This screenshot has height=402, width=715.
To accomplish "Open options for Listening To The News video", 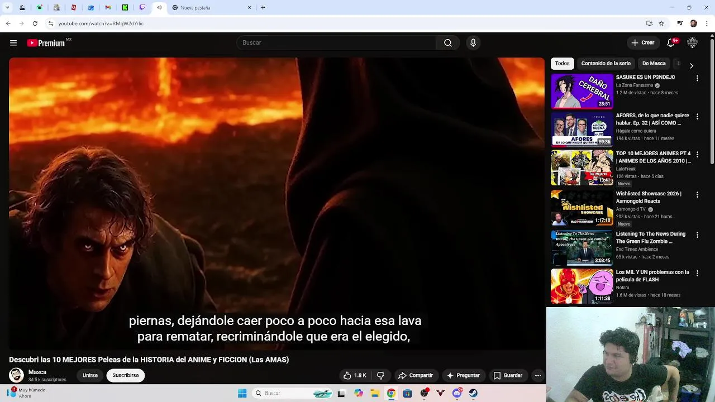I will point(697,235).
